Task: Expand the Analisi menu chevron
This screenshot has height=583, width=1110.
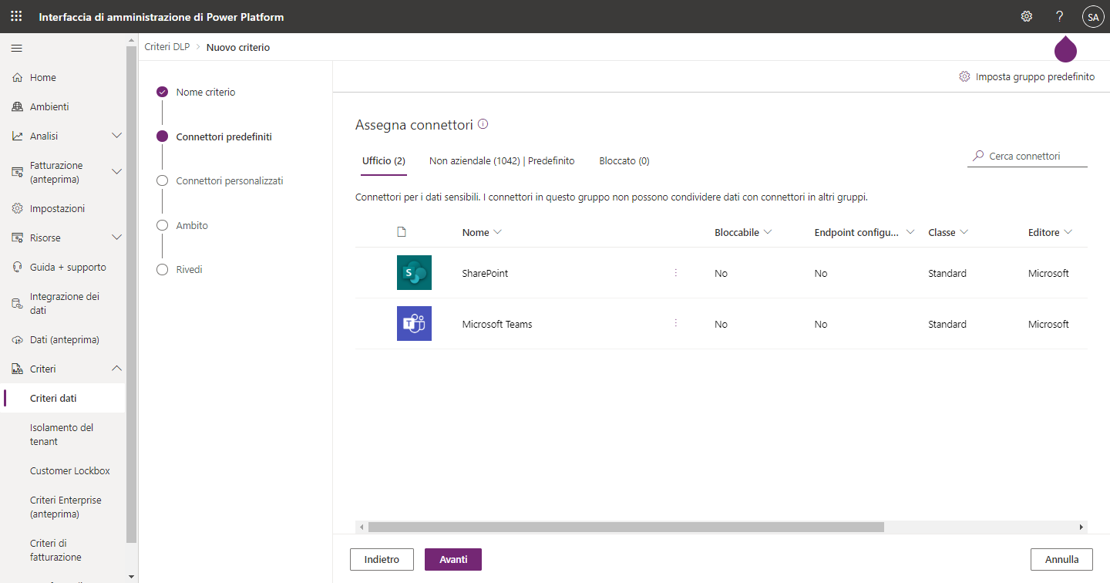Action: click(x=117, y=136)
